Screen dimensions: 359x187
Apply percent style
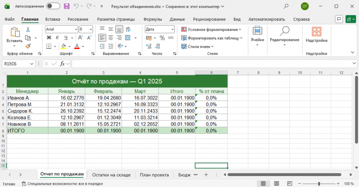click(162, 38)
